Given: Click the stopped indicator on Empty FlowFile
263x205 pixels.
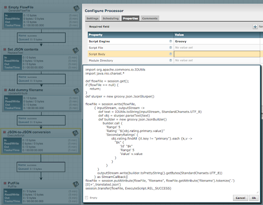Looking at the screenshot, I should pos(5,7).
